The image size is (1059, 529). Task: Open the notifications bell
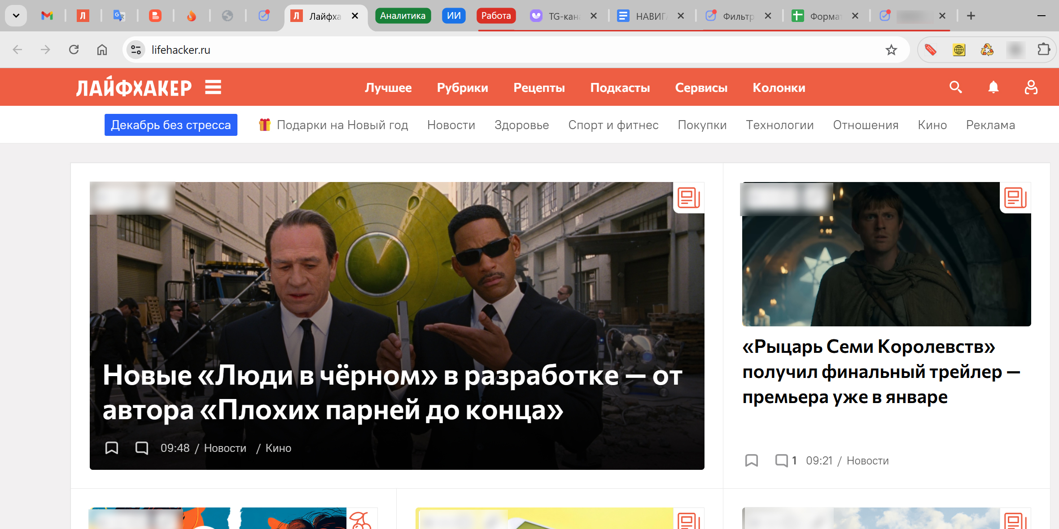pos(993,87)
